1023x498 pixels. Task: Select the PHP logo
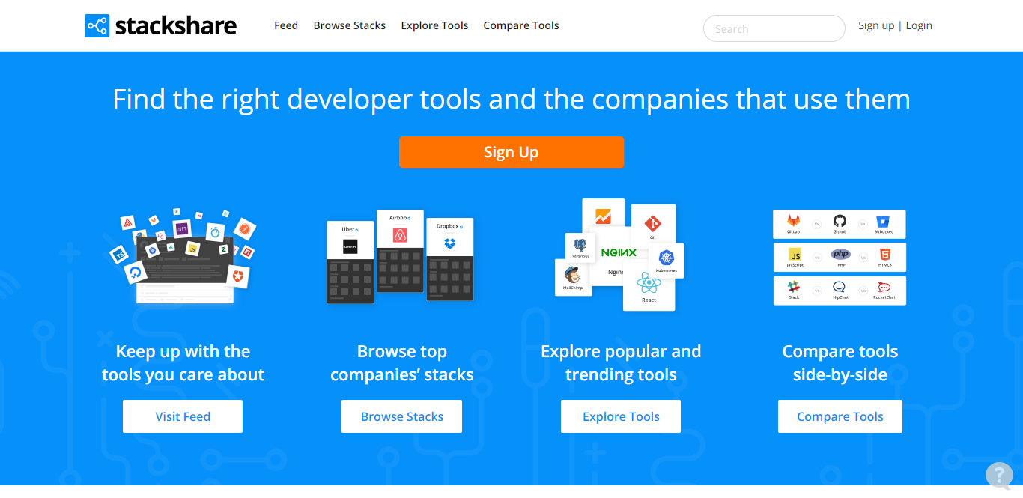(841, 255)
